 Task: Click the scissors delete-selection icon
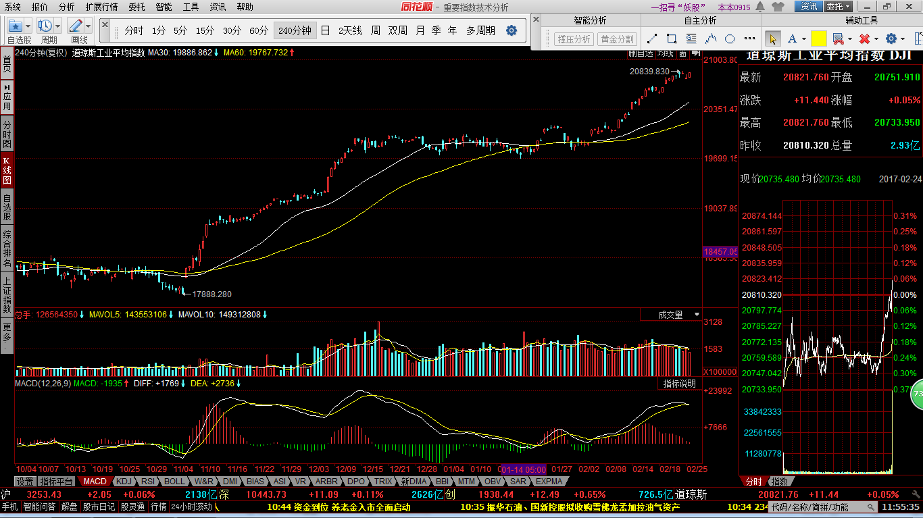[839, 38]
